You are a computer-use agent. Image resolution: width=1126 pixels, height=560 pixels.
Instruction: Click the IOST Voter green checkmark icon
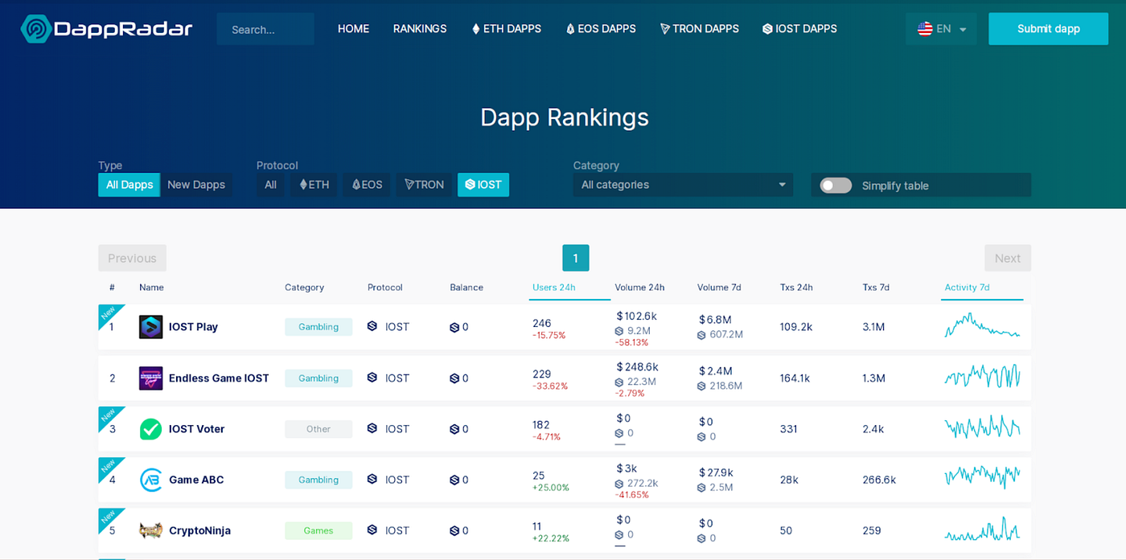(x=150, y=429)
